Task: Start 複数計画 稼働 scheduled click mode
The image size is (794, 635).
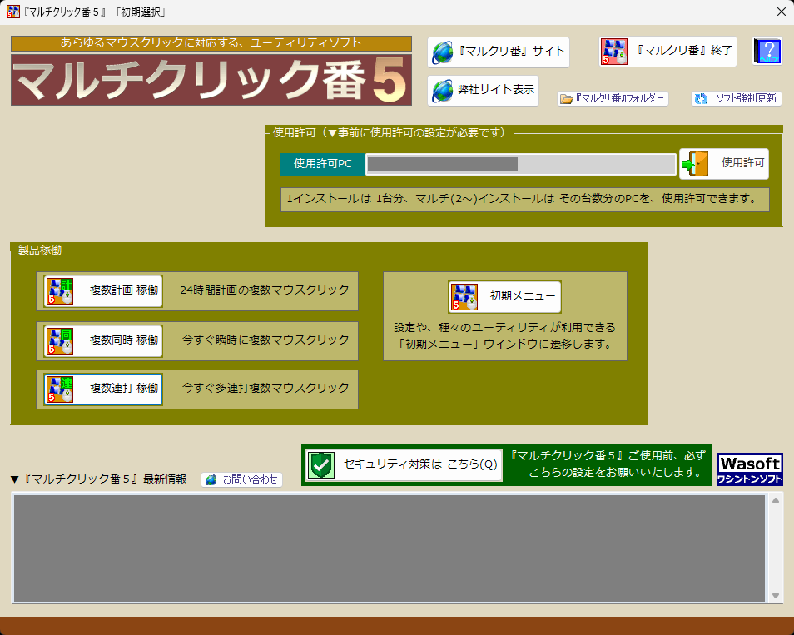Action: pos(103,291)
